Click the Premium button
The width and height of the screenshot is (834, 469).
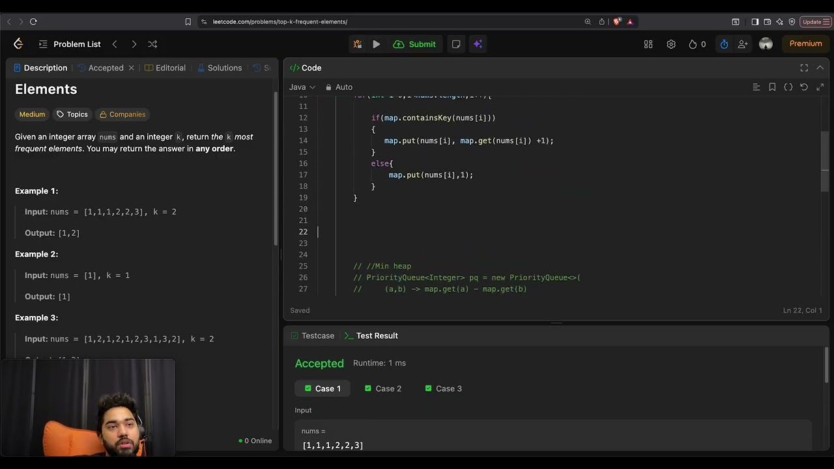pos(805,44)
